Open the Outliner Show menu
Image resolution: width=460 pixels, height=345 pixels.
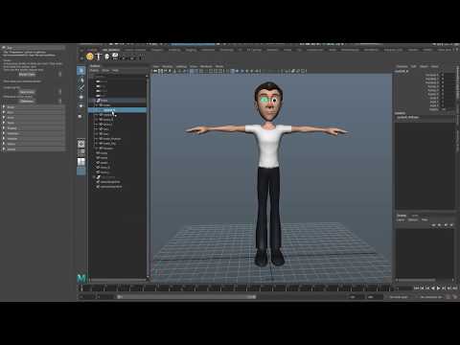105,70
